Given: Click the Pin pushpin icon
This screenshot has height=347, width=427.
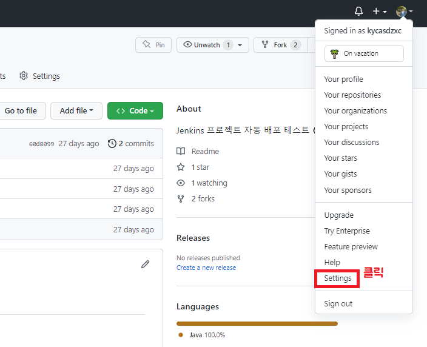Looking at the screenshot, I should (147, 44).
